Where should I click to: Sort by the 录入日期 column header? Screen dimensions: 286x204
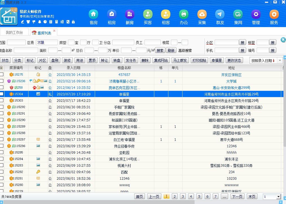click(74, 68)
